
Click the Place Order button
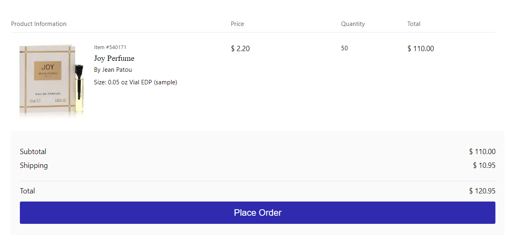[x=257, y=212]
